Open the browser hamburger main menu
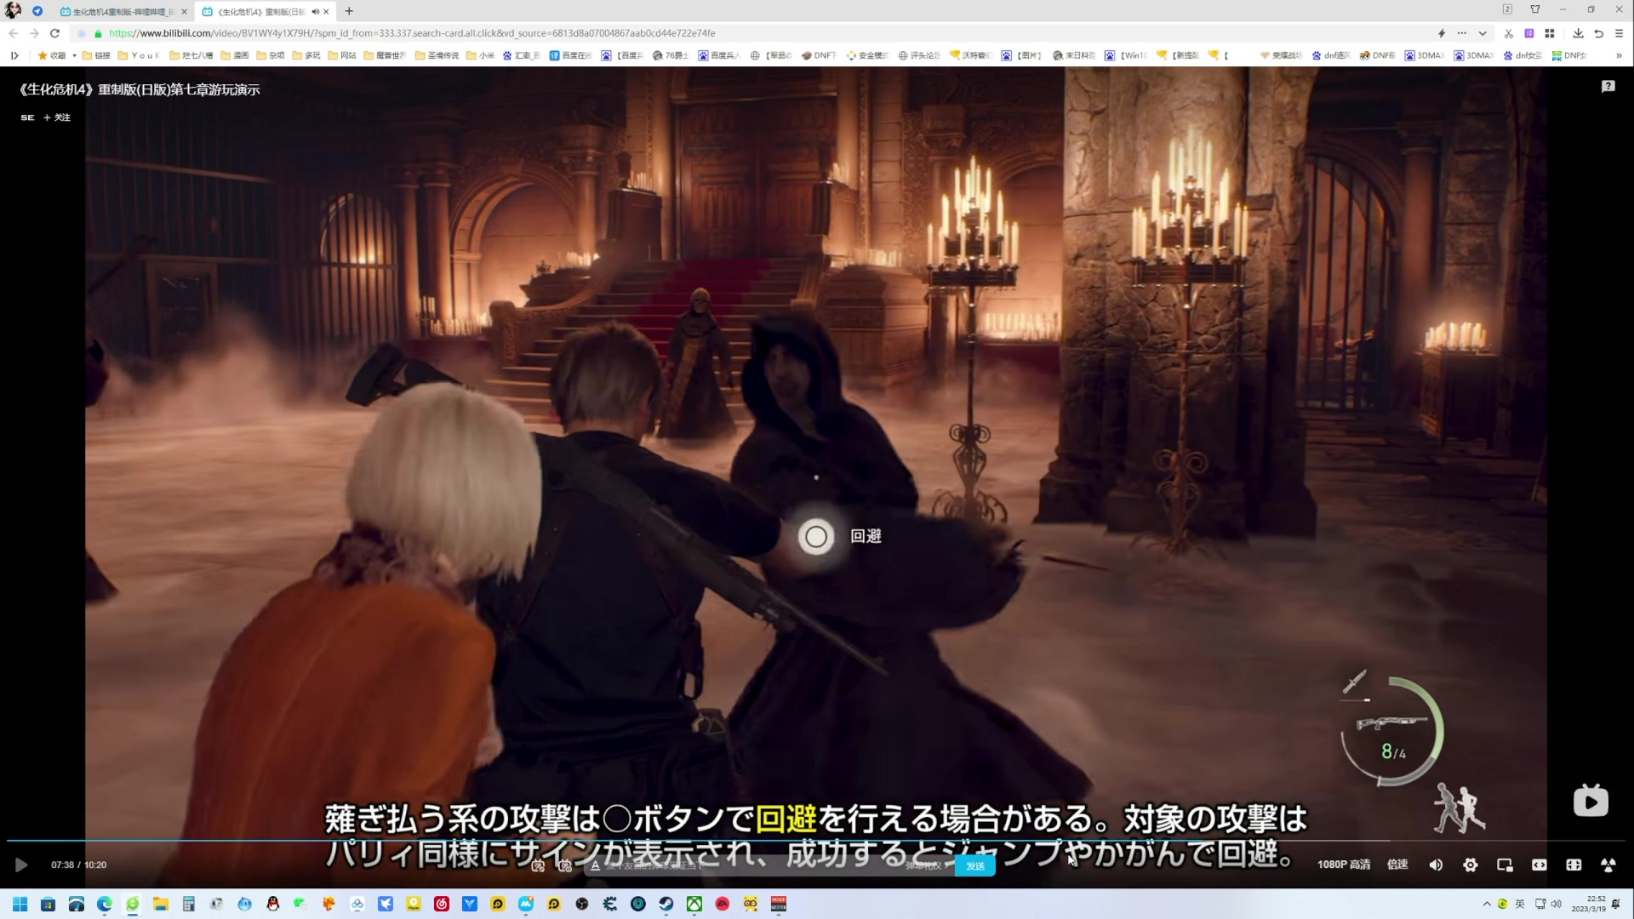1634x919 pixels. click(x=1619, y=33)
